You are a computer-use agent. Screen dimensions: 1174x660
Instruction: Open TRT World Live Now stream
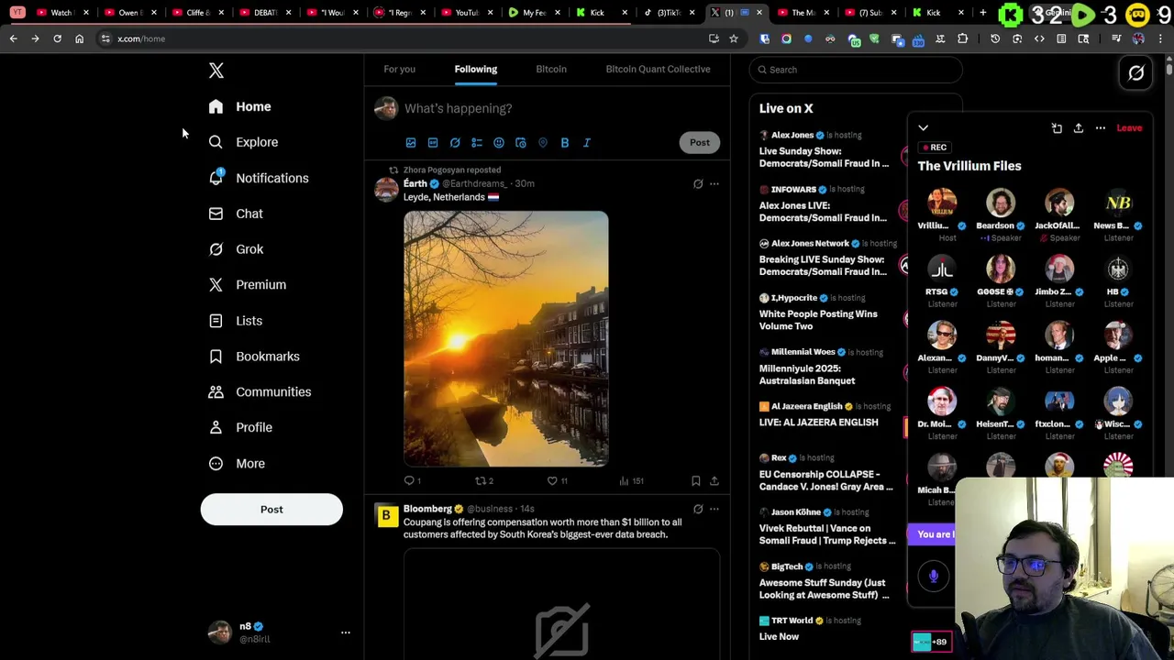[779, 636]
